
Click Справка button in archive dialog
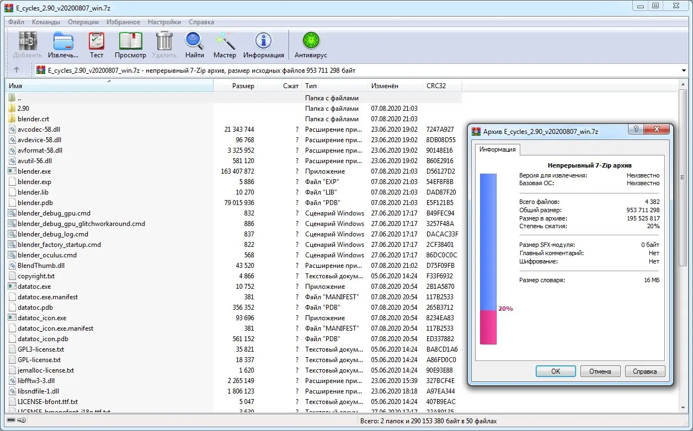click(645, 371)
